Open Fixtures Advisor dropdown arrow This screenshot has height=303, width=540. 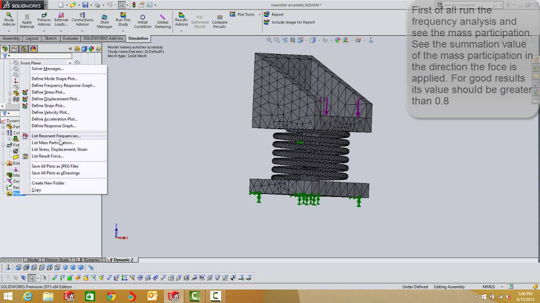click(x=44, y=31)
